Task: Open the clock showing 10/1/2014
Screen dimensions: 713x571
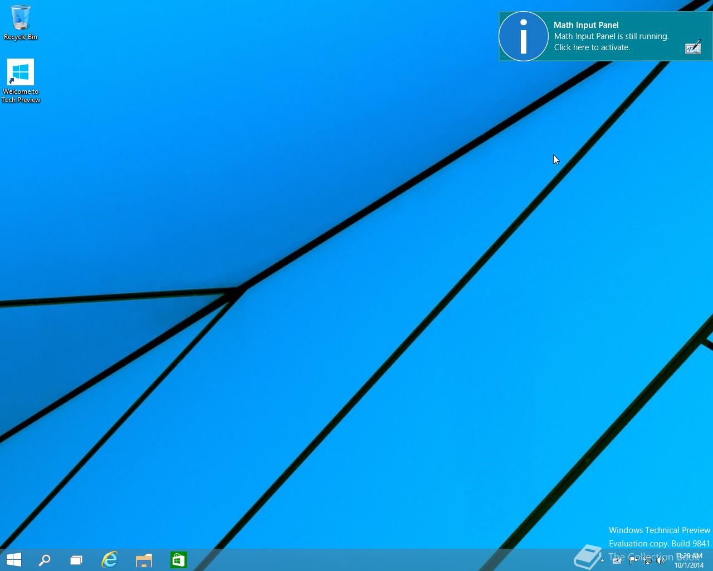Action: pyautogui.click(x=689, y=560)
